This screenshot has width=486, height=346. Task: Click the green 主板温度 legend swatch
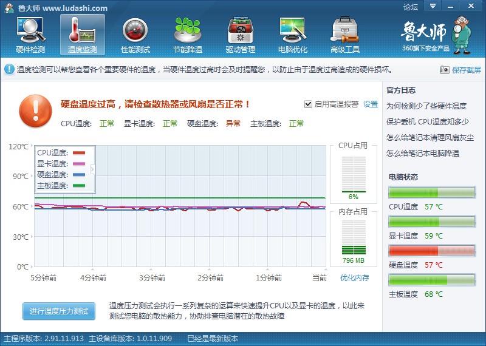(x=79, y=186)
